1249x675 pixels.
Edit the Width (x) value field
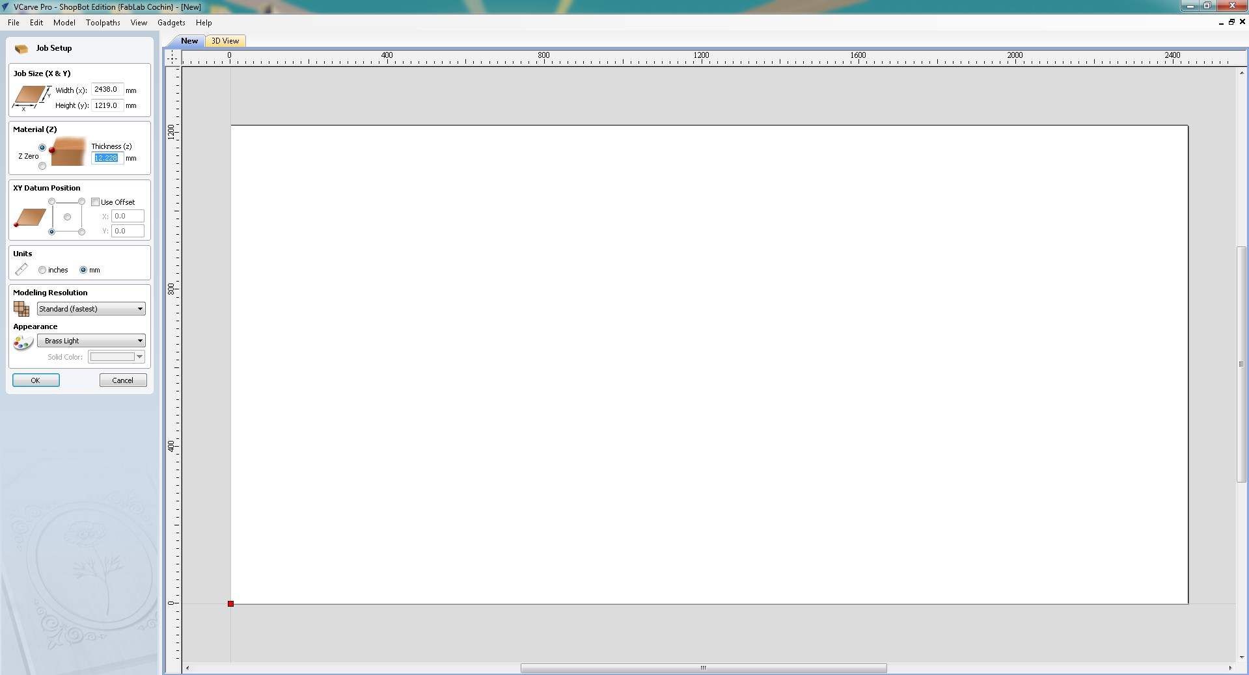106,90
